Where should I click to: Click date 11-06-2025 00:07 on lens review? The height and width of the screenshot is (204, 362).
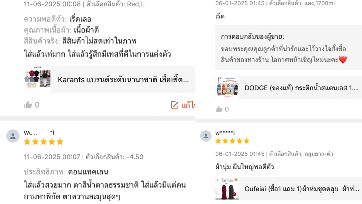pyautogui.click(x=52, y=157)
